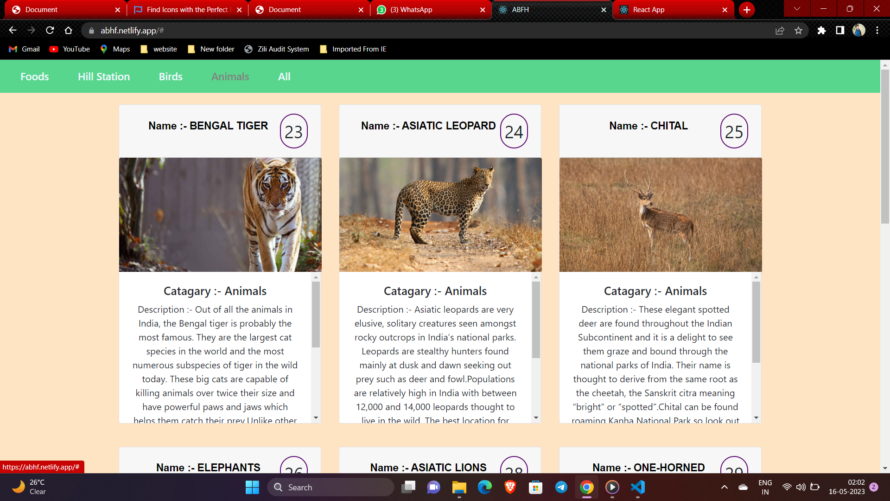Screen dimensions: 890x501
Task: Open the Telegram taskbar icon
Action: [x=561, y=487]
